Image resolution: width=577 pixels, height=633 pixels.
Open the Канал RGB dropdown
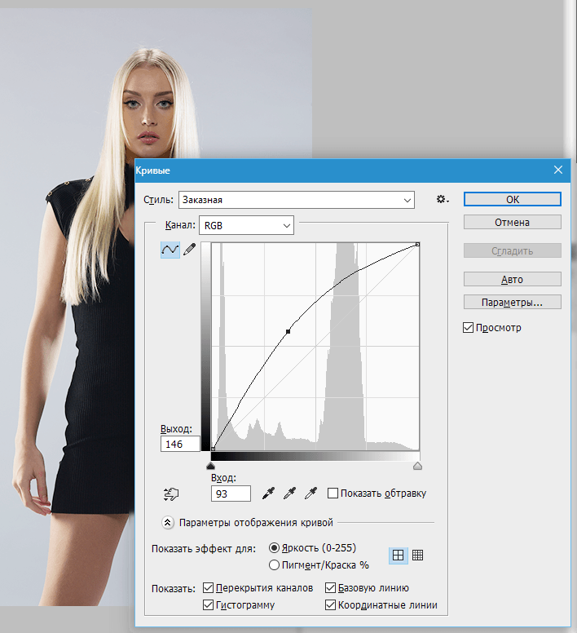click(246, 225)
